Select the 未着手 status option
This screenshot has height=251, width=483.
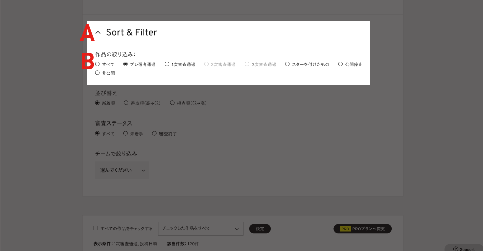[x=125, y=133]
